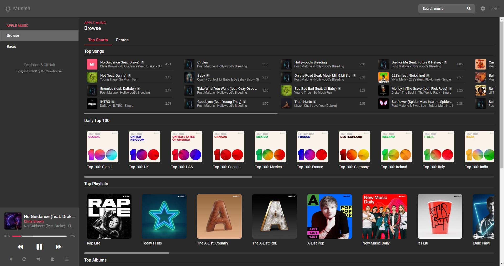Select Die For Me song title
The image size is (504, 266).
click(x=417, y=62)
